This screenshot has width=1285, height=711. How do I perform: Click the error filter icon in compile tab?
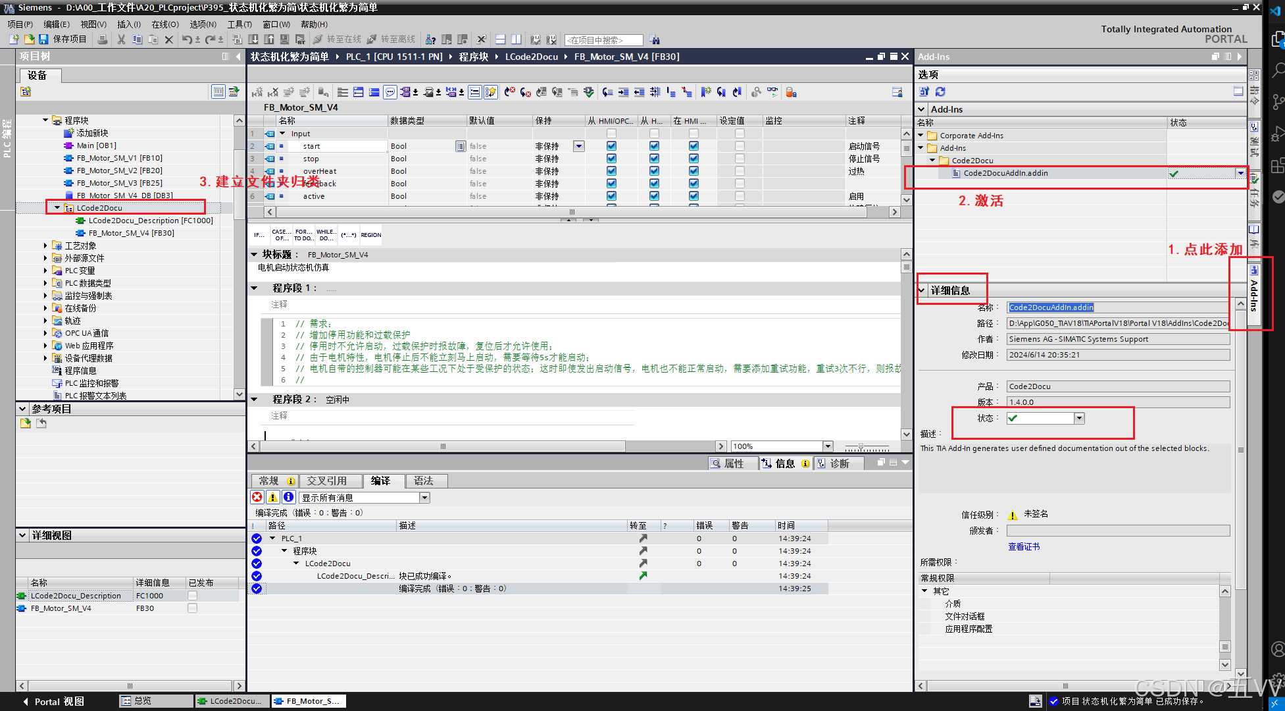pyautogui.click(x=257, y=497)
